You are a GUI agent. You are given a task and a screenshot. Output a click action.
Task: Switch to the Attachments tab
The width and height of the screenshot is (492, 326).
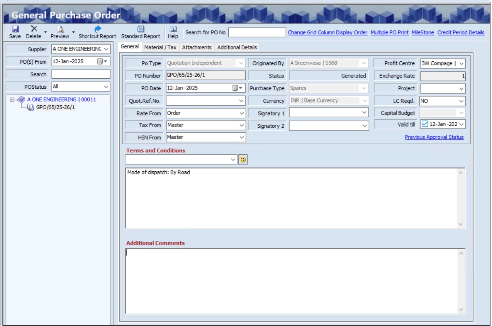coord(197,47)
